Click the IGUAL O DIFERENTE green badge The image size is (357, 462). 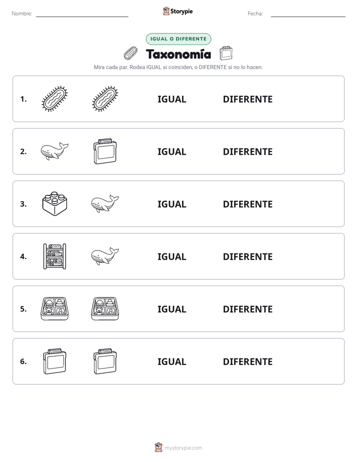coord(178,39)
